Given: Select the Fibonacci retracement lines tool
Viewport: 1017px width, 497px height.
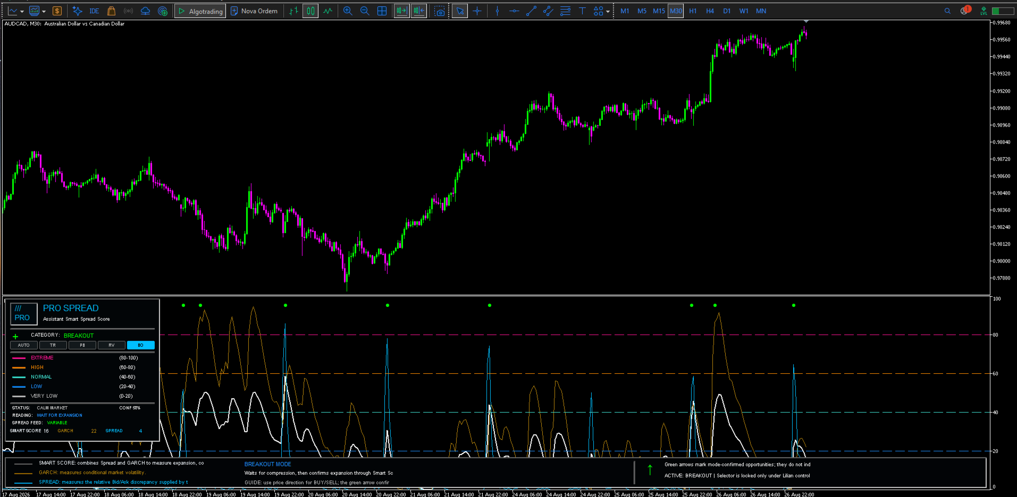Looking at the screenshot, I should pyautogui.click(x=565, y=11).
